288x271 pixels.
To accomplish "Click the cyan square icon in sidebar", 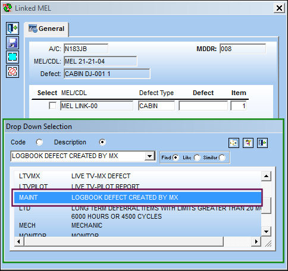I will click(x=12, y=57).
